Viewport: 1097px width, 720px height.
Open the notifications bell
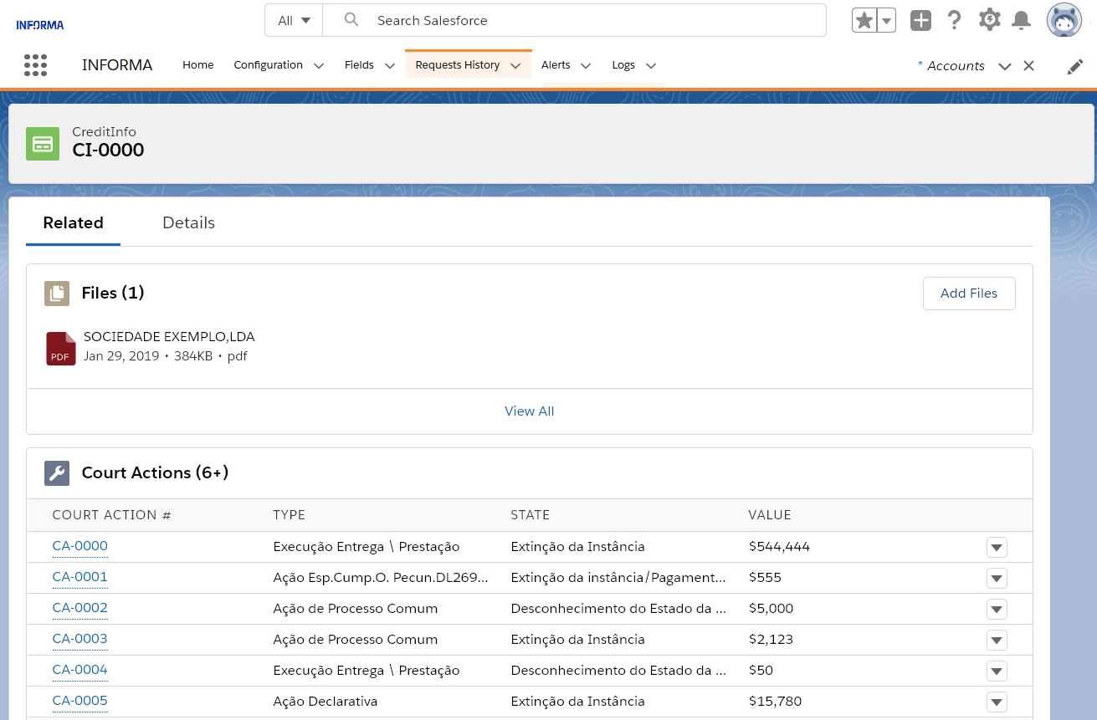tap(1021, 21)
